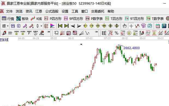This screenshot has height=106, width=169.
Task: Click the zigzag wave line icon
Action: pyautogui.click(x=88, y=33)
